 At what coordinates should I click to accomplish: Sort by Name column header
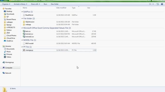pyautogui.click(x=25, y=8)
